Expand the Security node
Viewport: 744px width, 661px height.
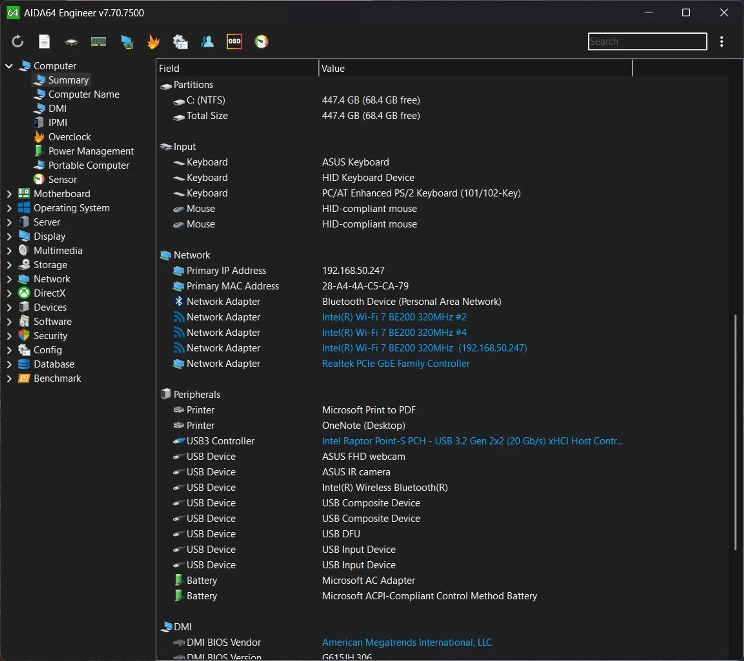coord(9,336)
